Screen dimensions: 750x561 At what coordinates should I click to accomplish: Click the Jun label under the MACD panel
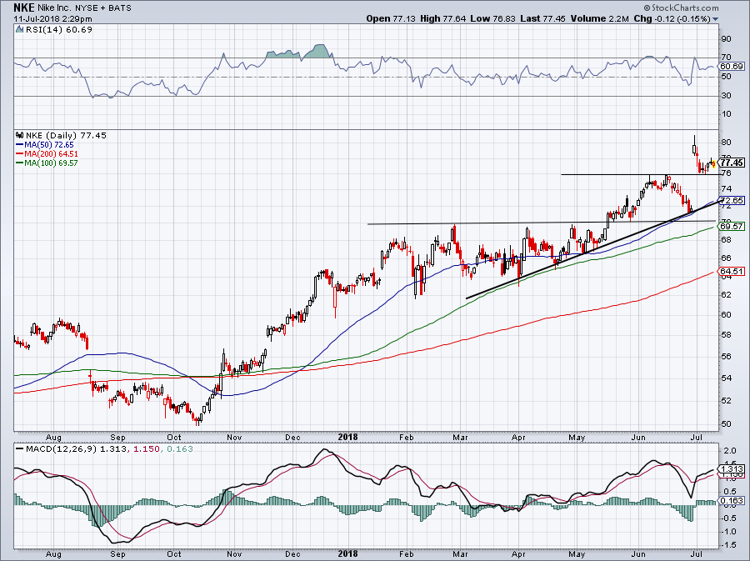(x=638, y=554)
